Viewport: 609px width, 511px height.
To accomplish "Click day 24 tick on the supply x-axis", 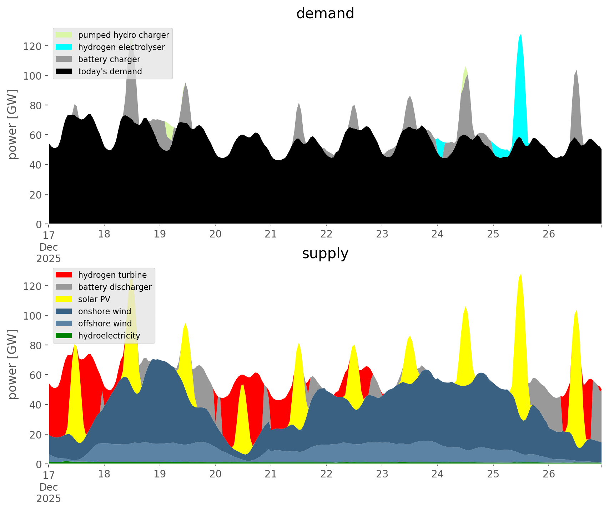I will [x=438, y=474].
